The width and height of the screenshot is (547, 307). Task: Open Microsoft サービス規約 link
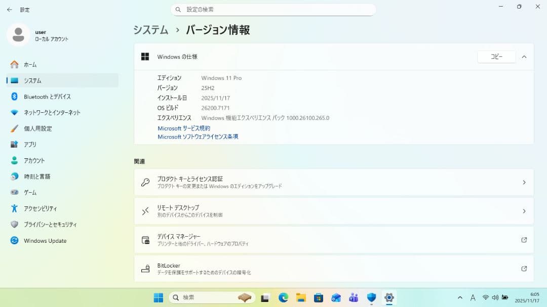(x=184, y=128)
